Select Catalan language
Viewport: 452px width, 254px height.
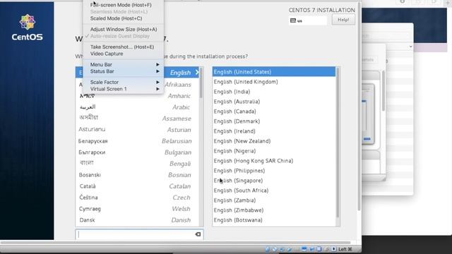click(x=138, y=186)
